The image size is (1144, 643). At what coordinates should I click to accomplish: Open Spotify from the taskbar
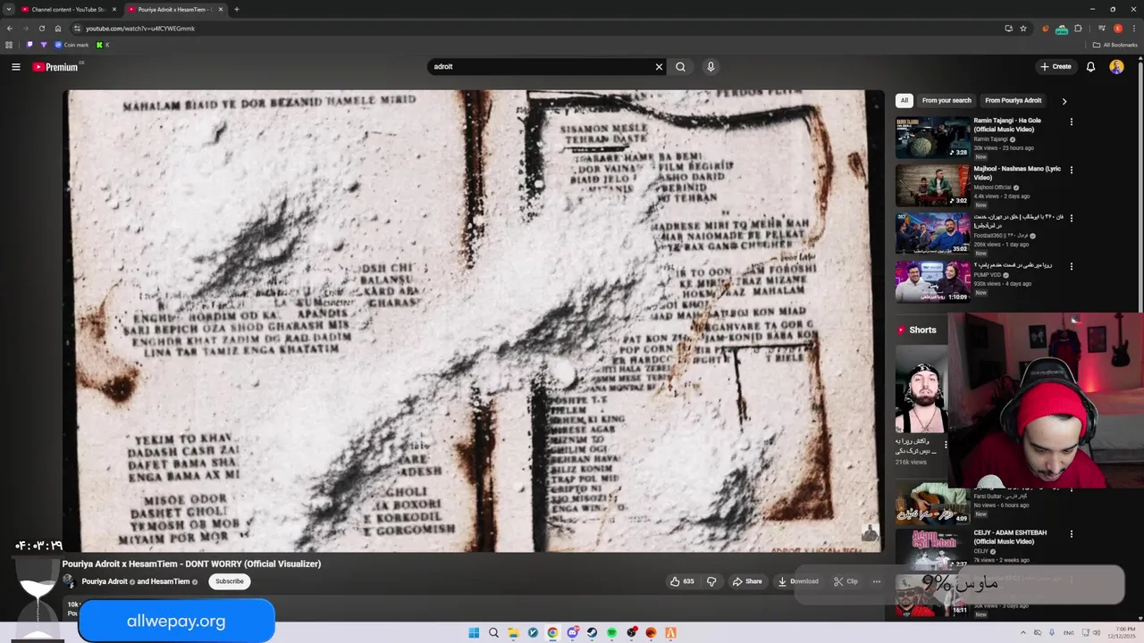tap(611, 633)
